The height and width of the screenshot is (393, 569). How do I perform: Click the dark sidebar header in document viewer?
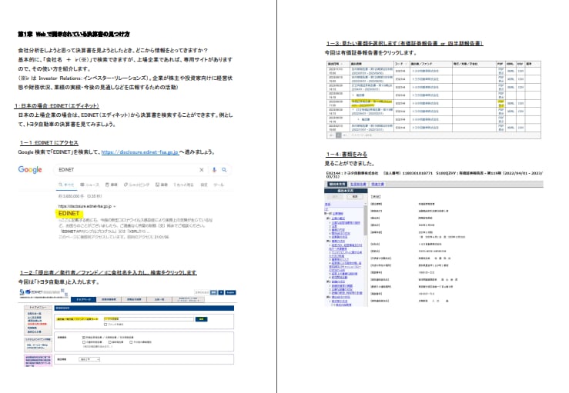click(346, 191)
